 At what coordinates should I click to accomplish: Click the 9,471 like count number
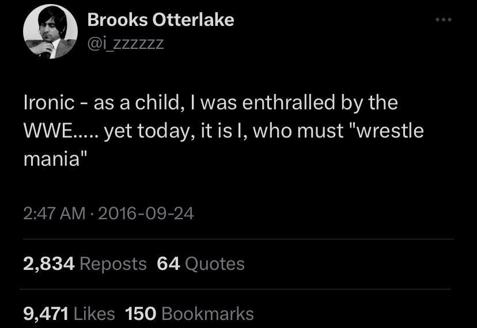(x=46, y=314)
